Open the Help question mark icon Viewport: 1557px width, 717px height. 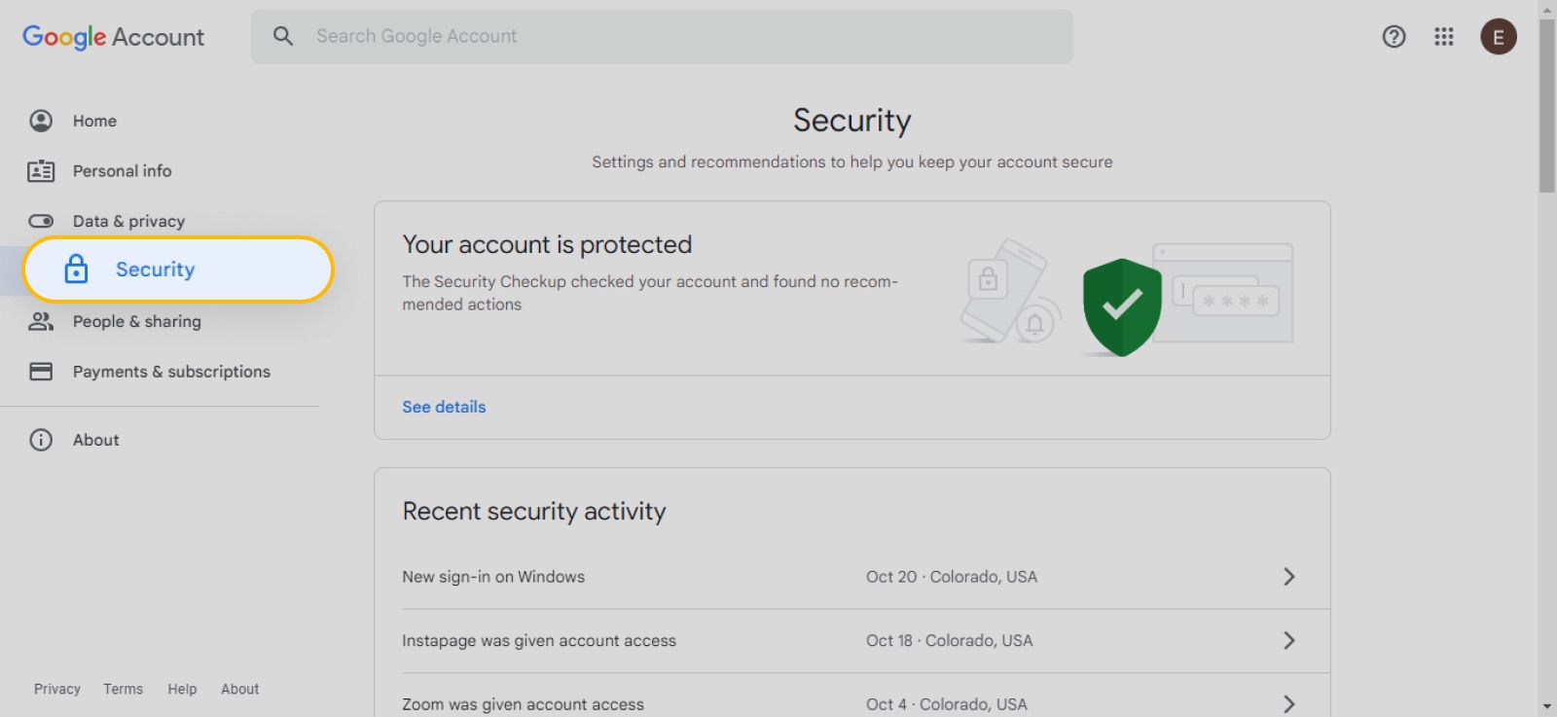[1394, 37]
